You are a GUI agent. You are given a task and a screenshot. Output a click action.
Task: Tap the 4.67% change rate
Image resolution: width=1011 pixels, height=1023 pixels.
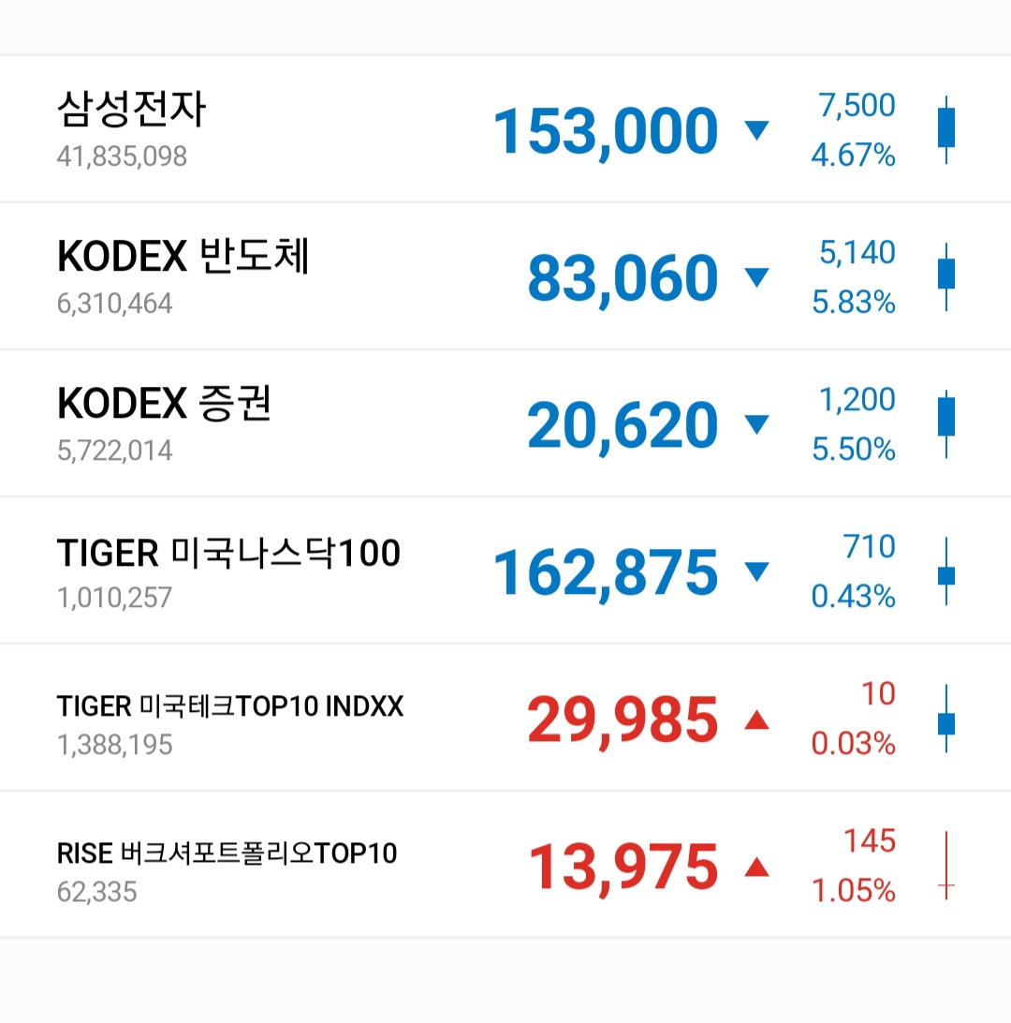pyautogui.click(x=853, y=156)
